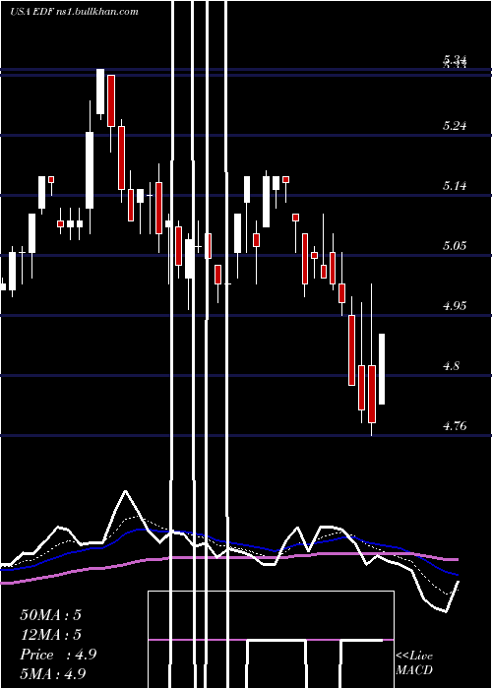Click the 'USA EDF ns1.bullkhan.com' header text
Screen dimensions: 492x689
pos(74,11)
